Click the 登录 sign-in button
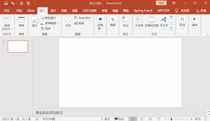This screenshot has height=121, width=210. [161, 3]
